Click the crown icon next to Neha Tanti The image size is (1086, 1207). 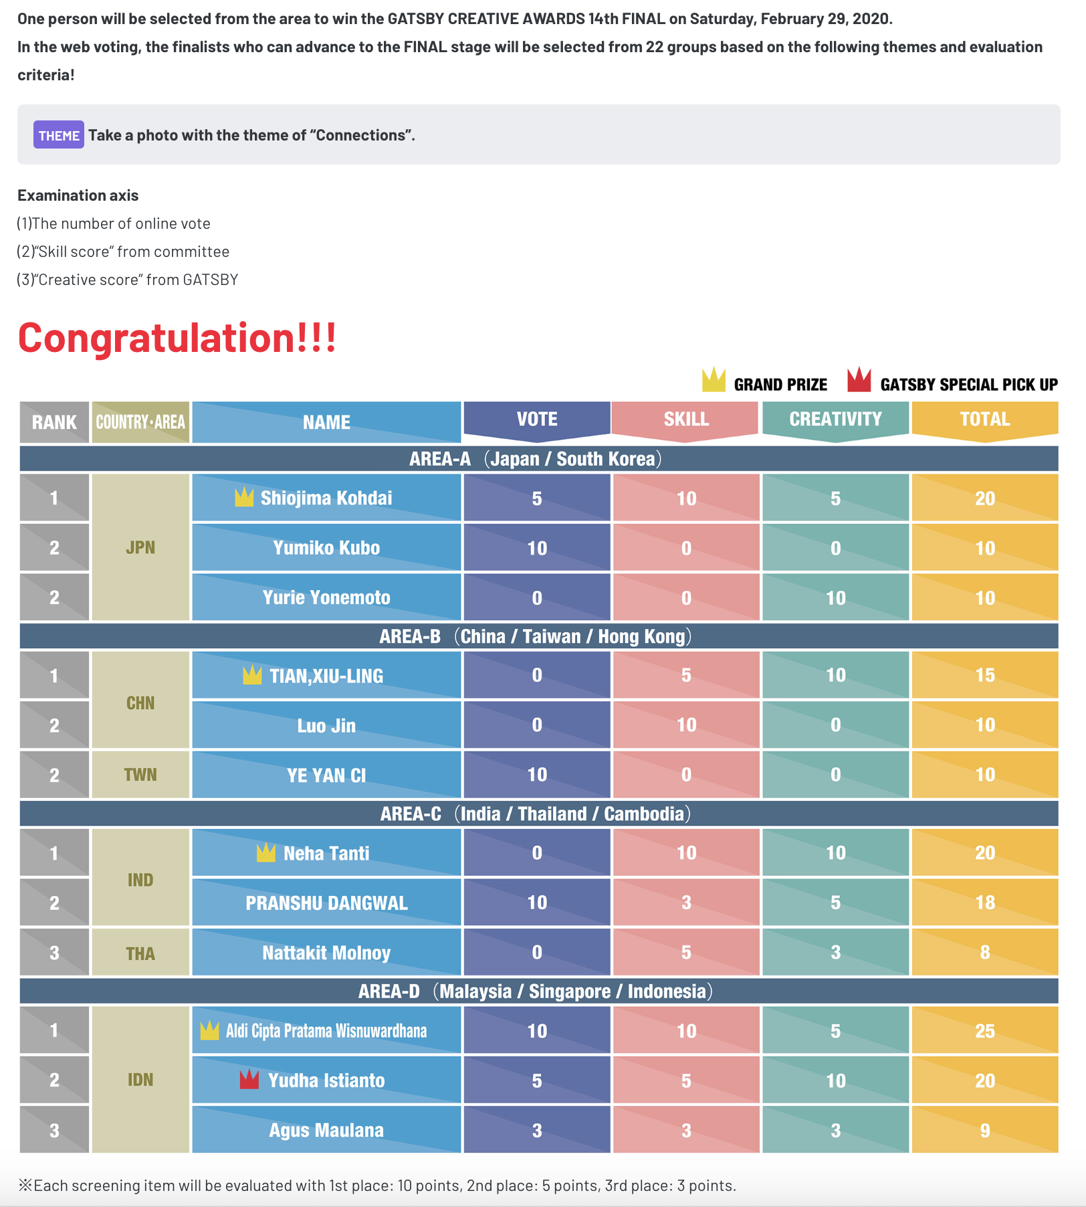tap(266, 852)
